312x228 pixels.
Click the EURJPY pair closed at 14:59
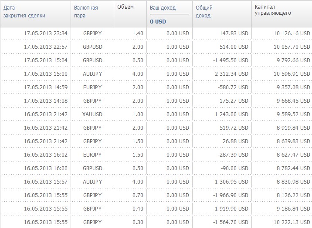(92, 87)
